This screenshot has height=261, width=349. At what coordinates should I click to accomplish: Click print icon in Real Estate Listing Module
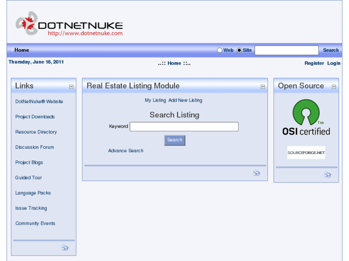[x=256, y=172]
